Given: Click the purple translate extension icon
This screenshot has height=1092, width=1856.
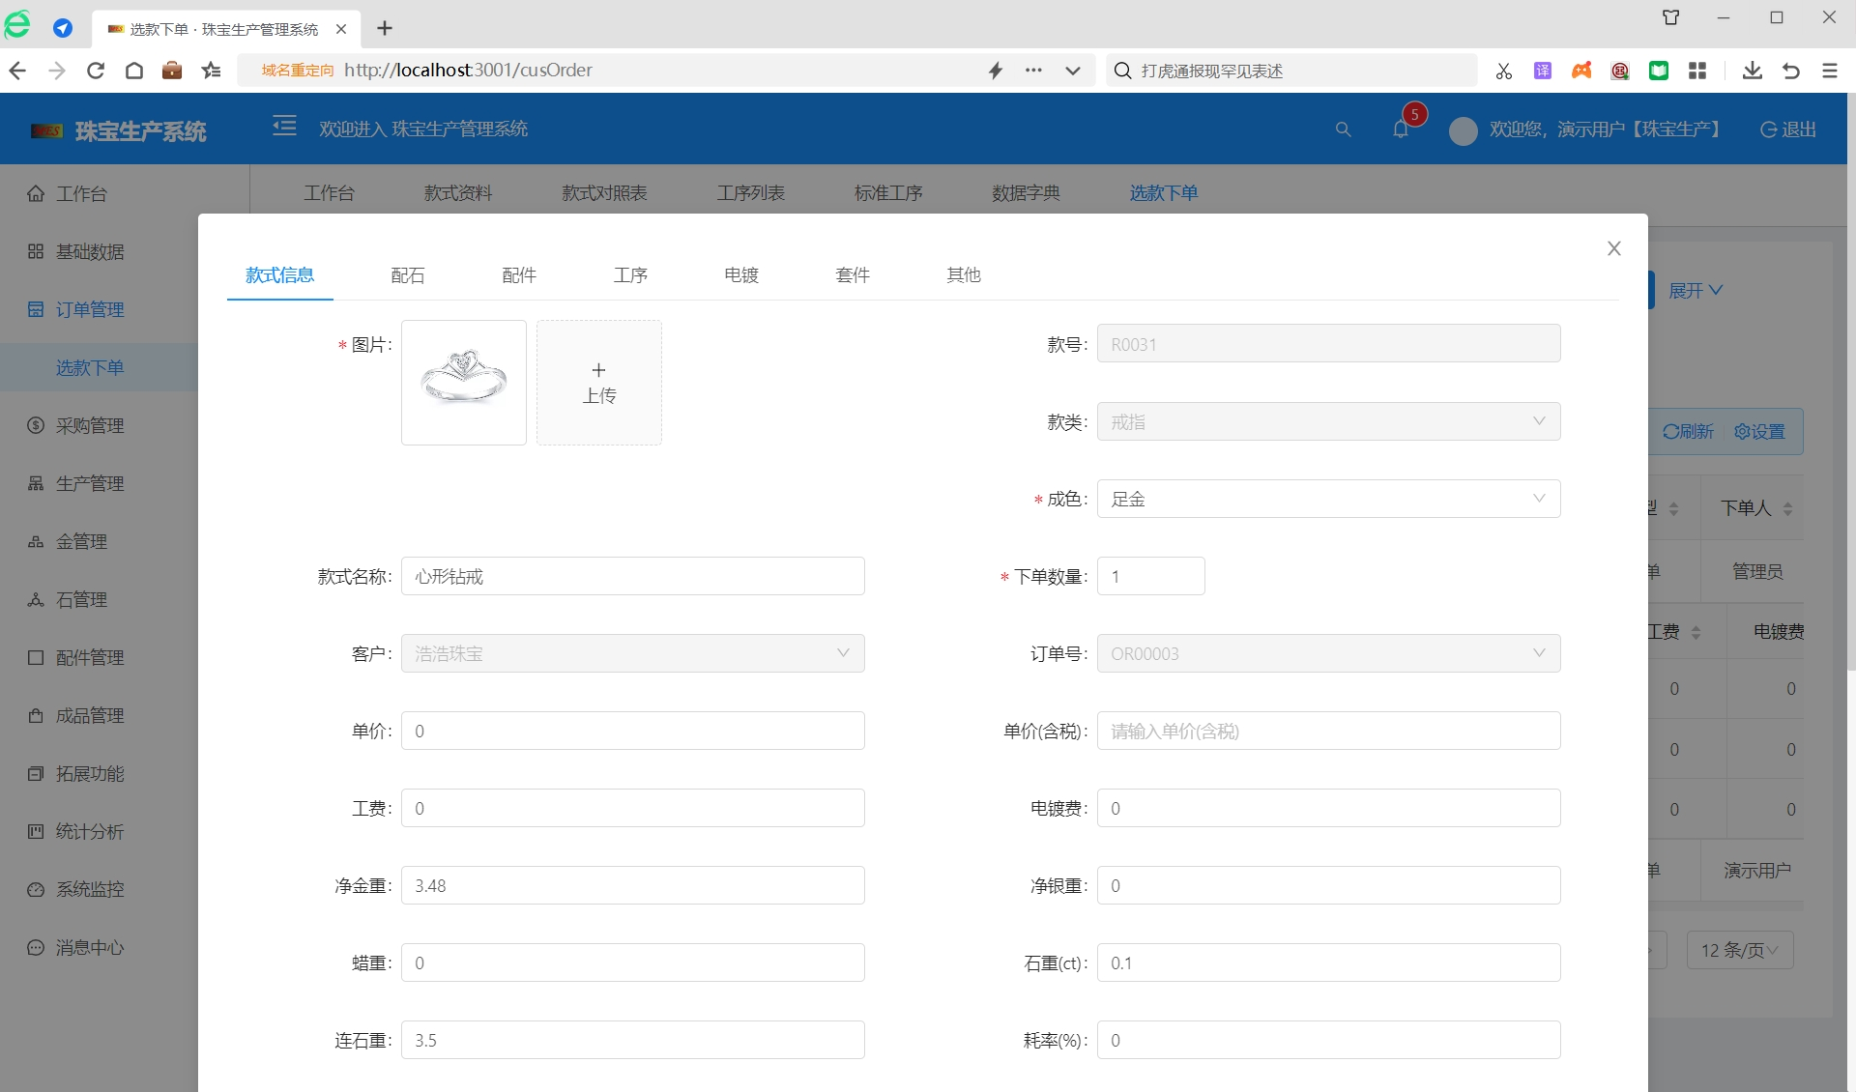Looking at the screenshot, I should 1543,71.
